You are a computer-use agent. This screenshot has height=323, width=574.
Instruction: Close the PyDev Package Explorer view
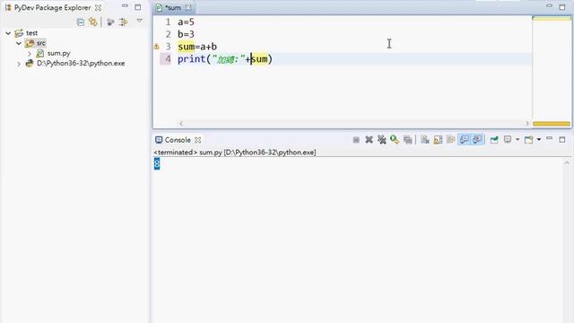click(98, 8)
